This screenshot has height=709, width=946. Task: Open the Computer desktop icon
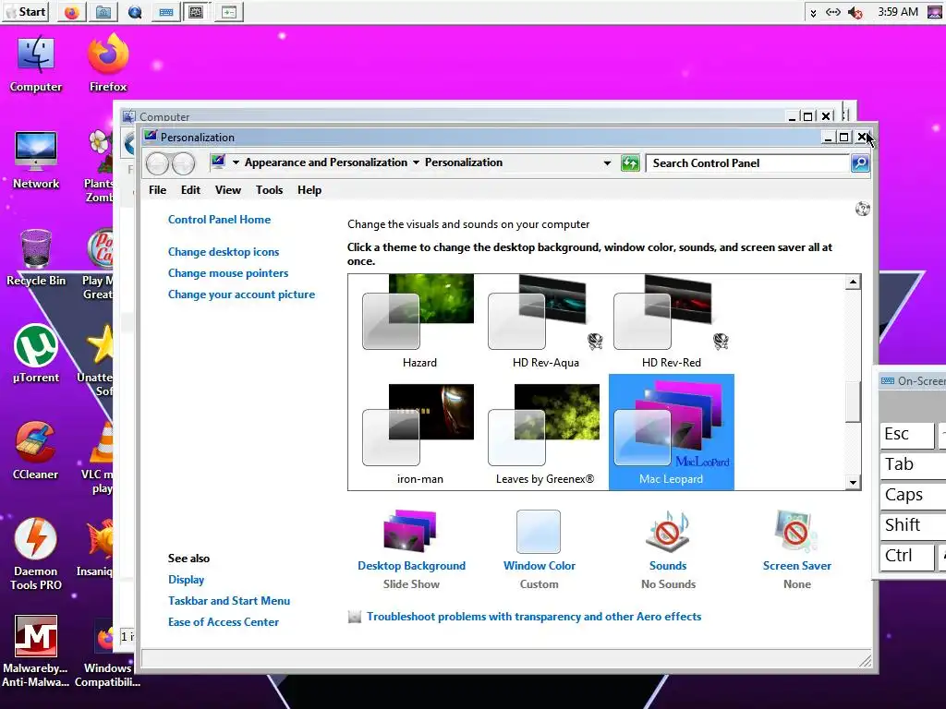coord(36,63)
